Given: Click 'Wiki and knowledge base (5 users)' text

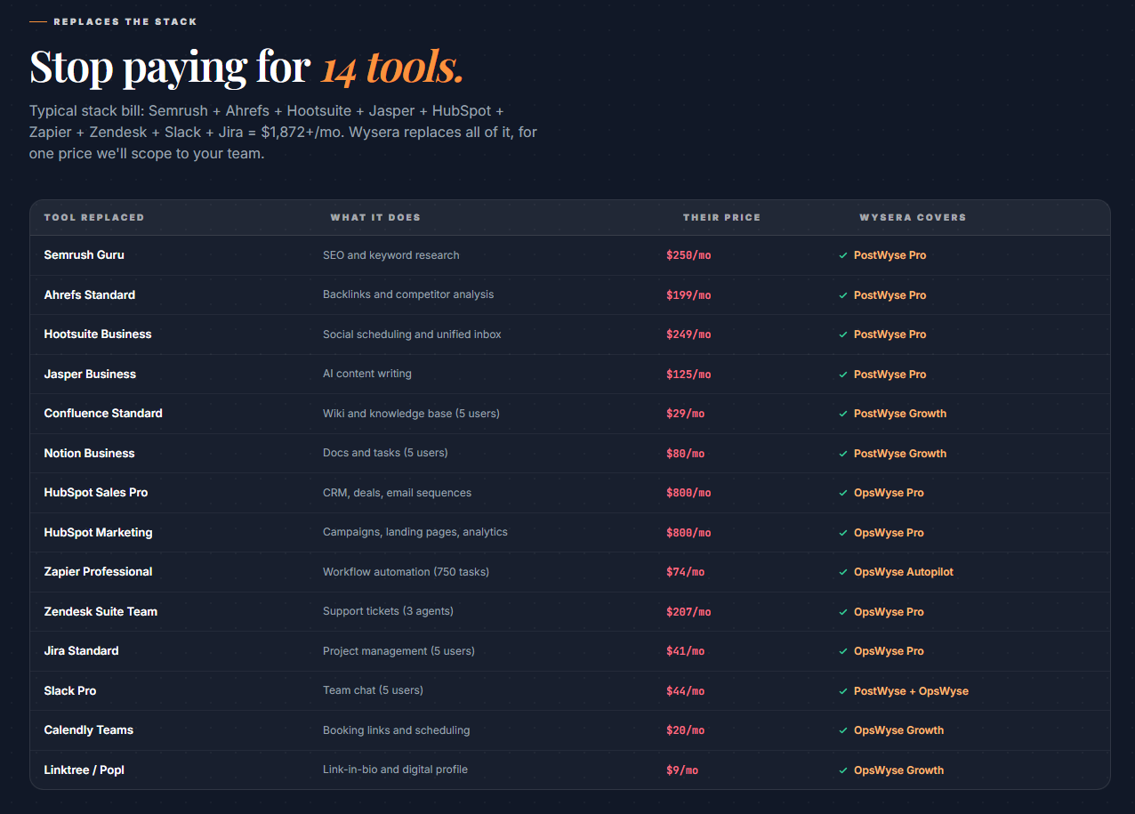Looking at the screenshot, I should [411, 414].
